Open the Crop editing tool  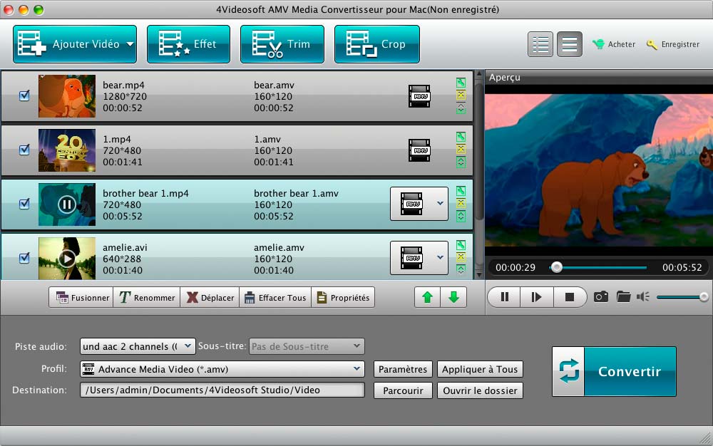coord(377,44)
